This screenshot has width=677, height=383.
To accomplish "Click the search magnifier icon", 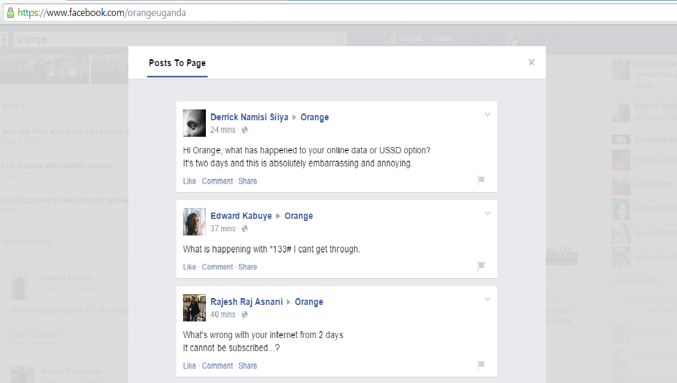I will coord(340,39).
